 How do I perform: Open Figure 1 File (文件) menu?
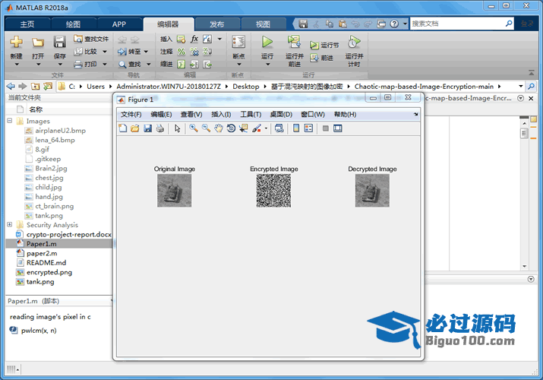131,114
